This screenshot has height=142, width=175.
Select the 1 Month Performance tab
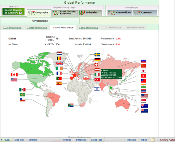click(63, 27)
